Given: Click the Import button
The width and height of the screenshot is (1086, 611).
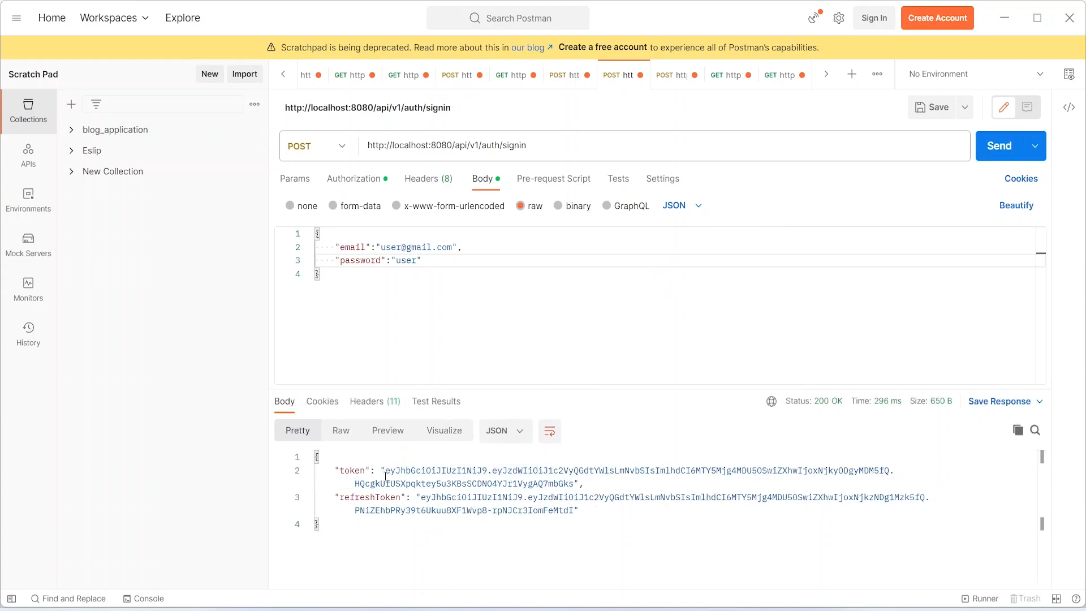Looking at the screenshot, I should (244, 74).
